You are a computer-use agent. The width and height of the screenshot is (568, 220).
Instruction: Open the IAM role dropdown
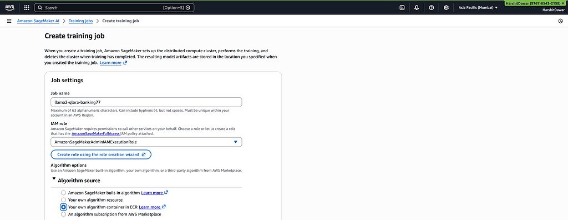tap(146, 142)
